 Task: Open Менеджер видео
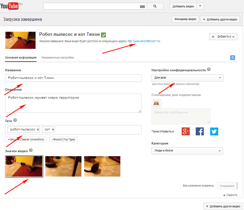[185, 19]
